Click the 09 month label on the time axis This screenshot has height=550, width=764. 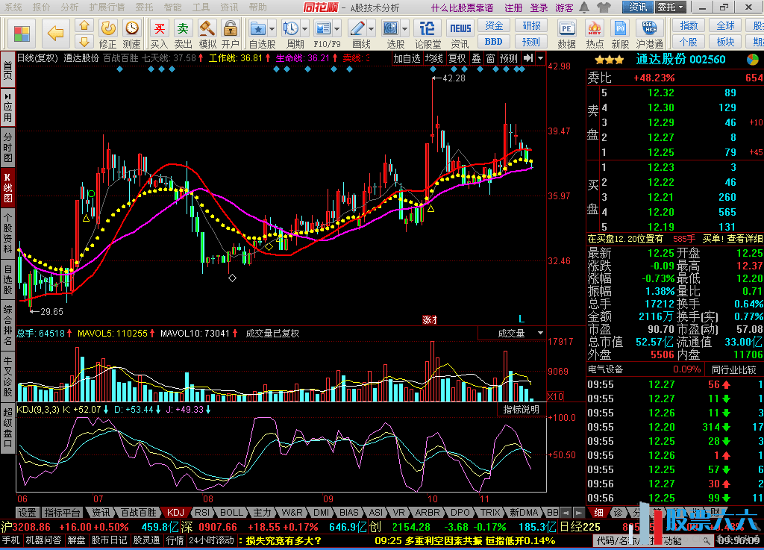(x=328, y=499)
